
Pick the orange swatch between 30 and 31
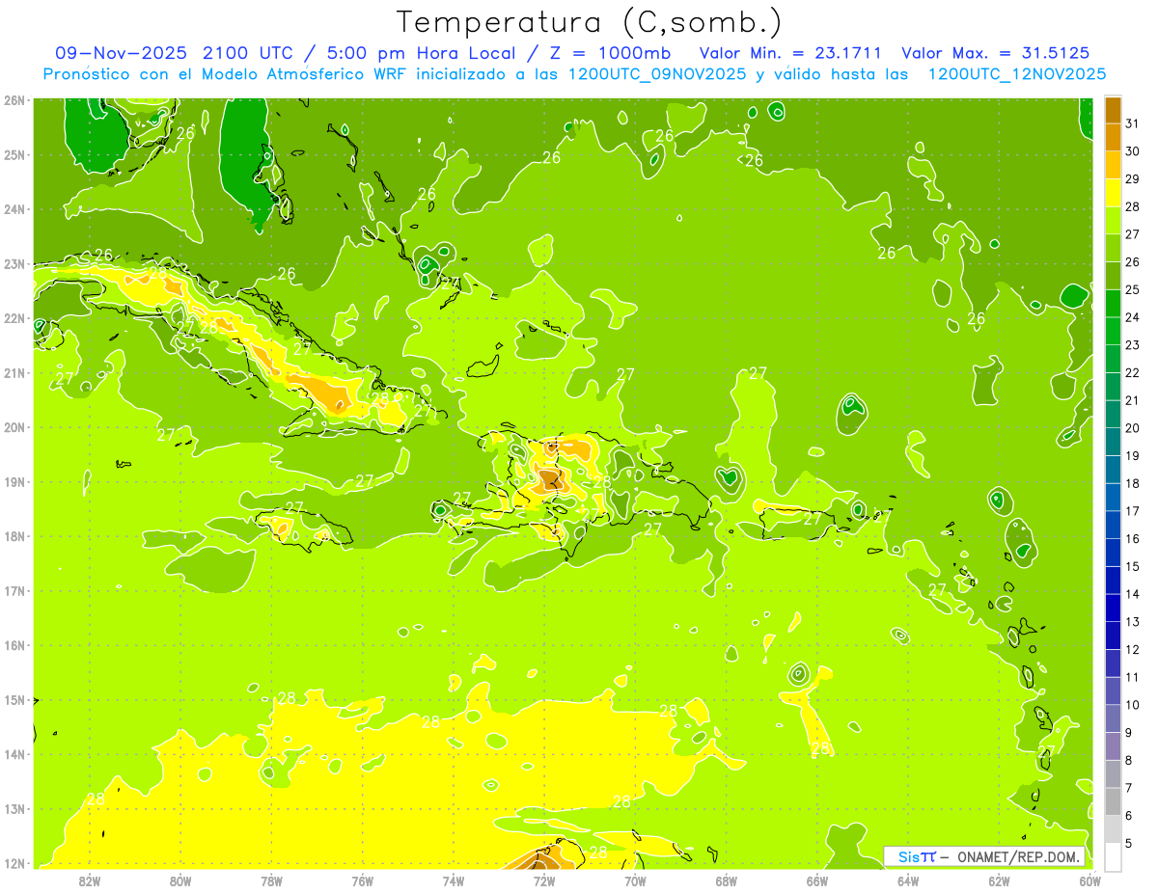click(x=1113, y=137)
